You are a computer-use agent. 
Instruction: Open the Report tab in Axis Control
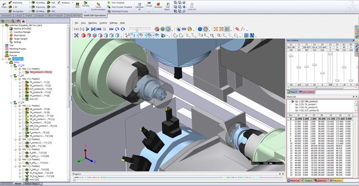[x=293, y=92]
